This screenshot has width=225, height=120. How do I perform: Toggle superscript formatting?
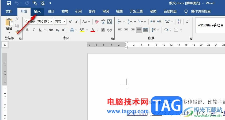tap(64, 30)
